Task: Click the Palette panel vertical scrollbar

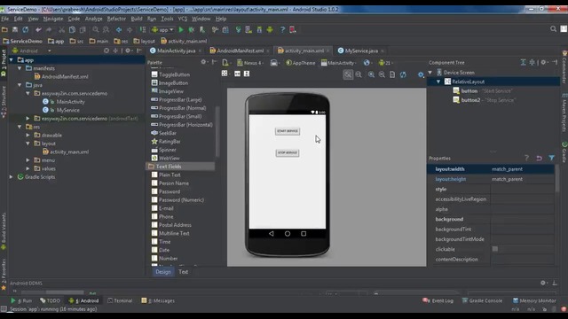Action: click(x=217, y=132)
